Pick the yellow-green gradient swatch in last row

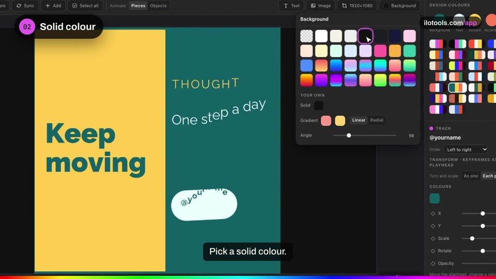coord(380,80)
